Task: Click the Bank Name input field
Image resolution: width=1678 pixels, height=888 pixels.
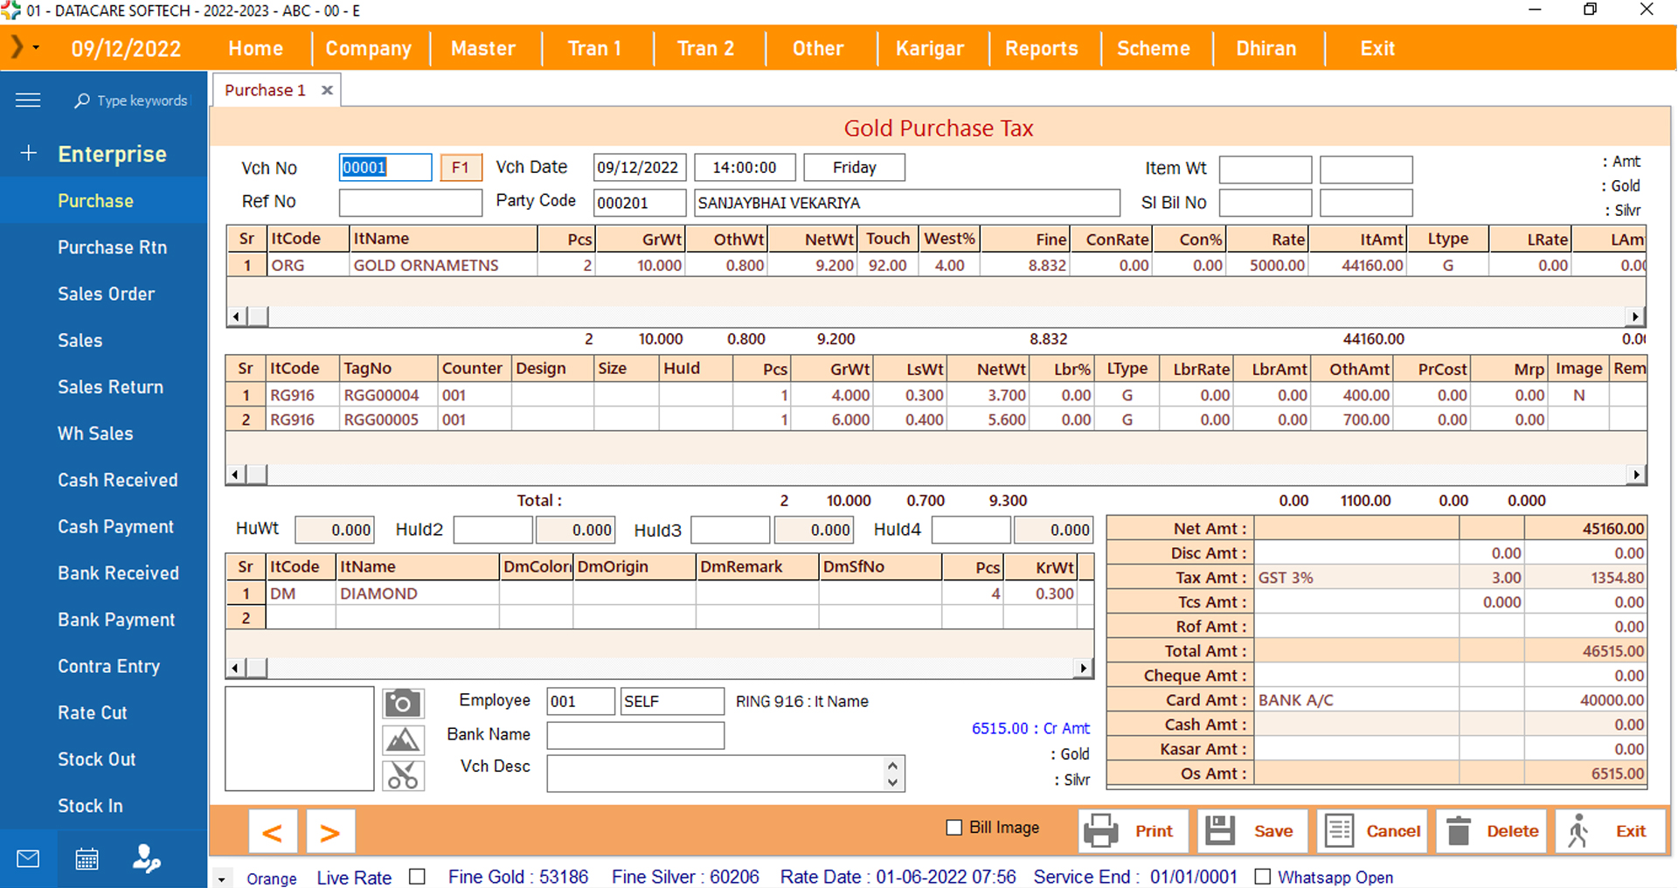Action: (635, 735)
